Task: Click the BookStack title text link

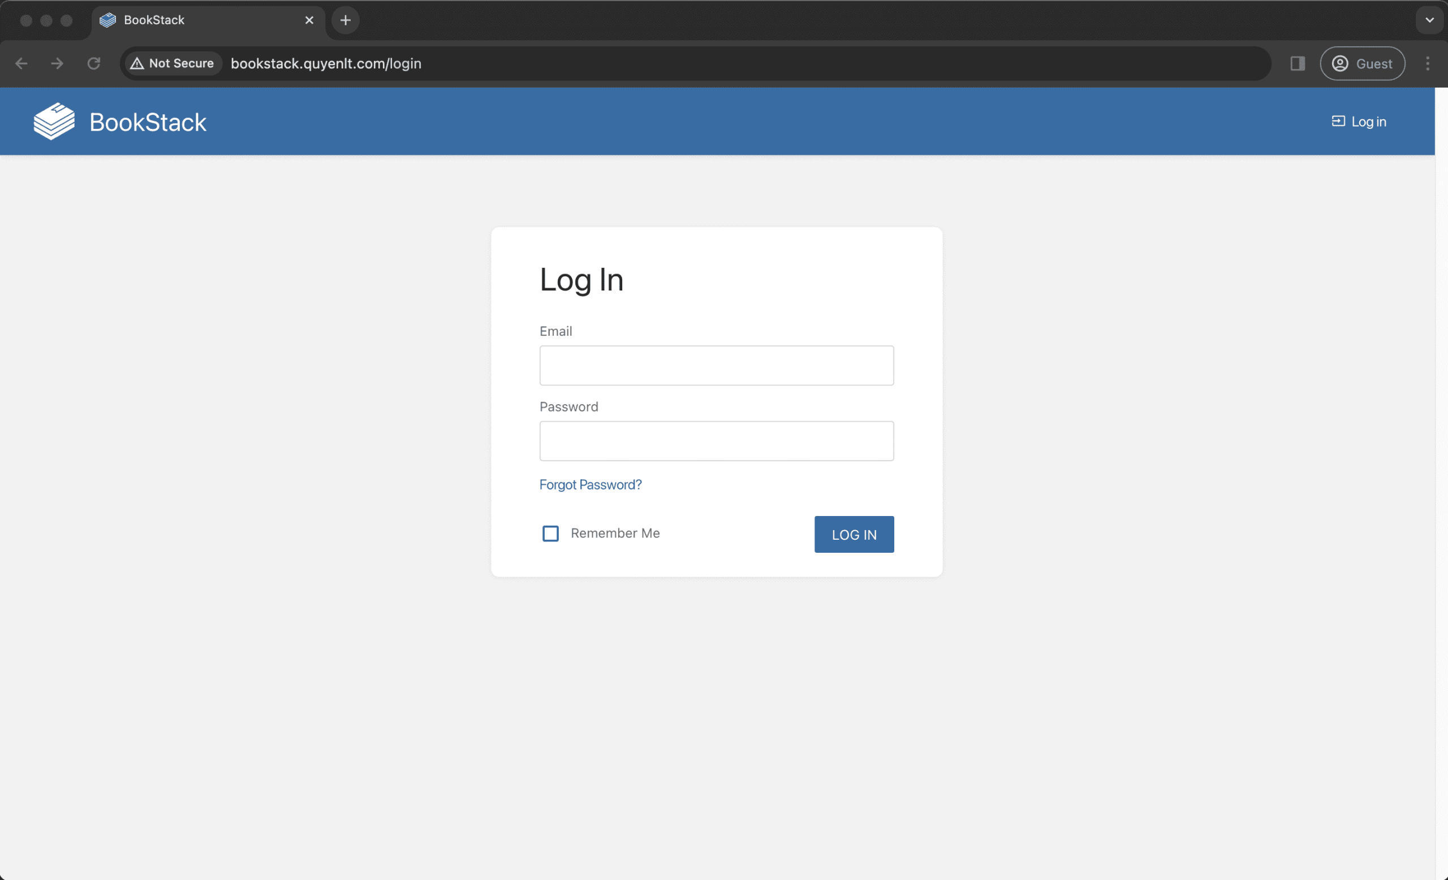Action: (148, 122)
